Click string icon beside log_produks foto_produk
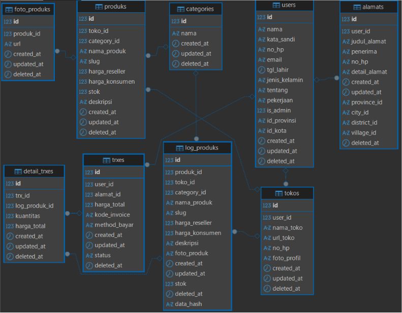Screen dimensions: 402x313 [x=169, y=254]
